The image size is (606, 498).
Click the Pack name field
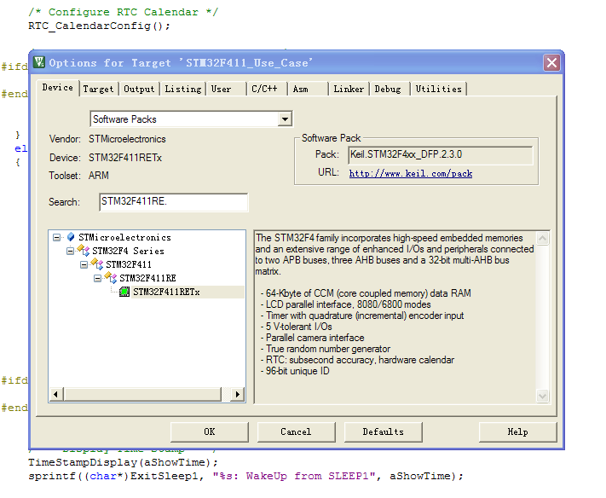[x=440, y=155]
